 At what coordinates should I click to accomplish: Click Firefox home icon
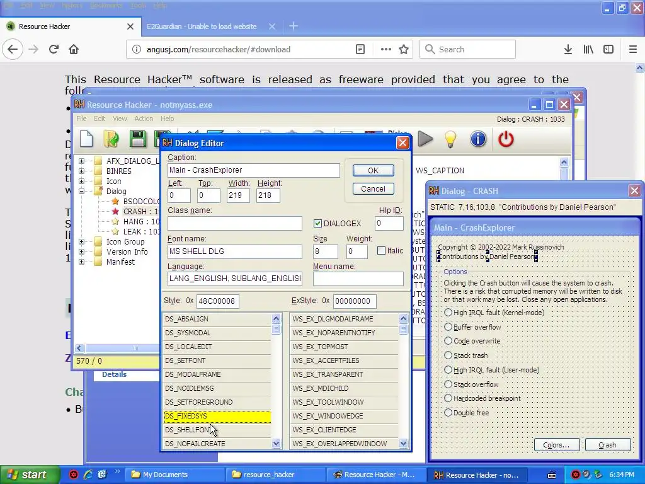74,49
